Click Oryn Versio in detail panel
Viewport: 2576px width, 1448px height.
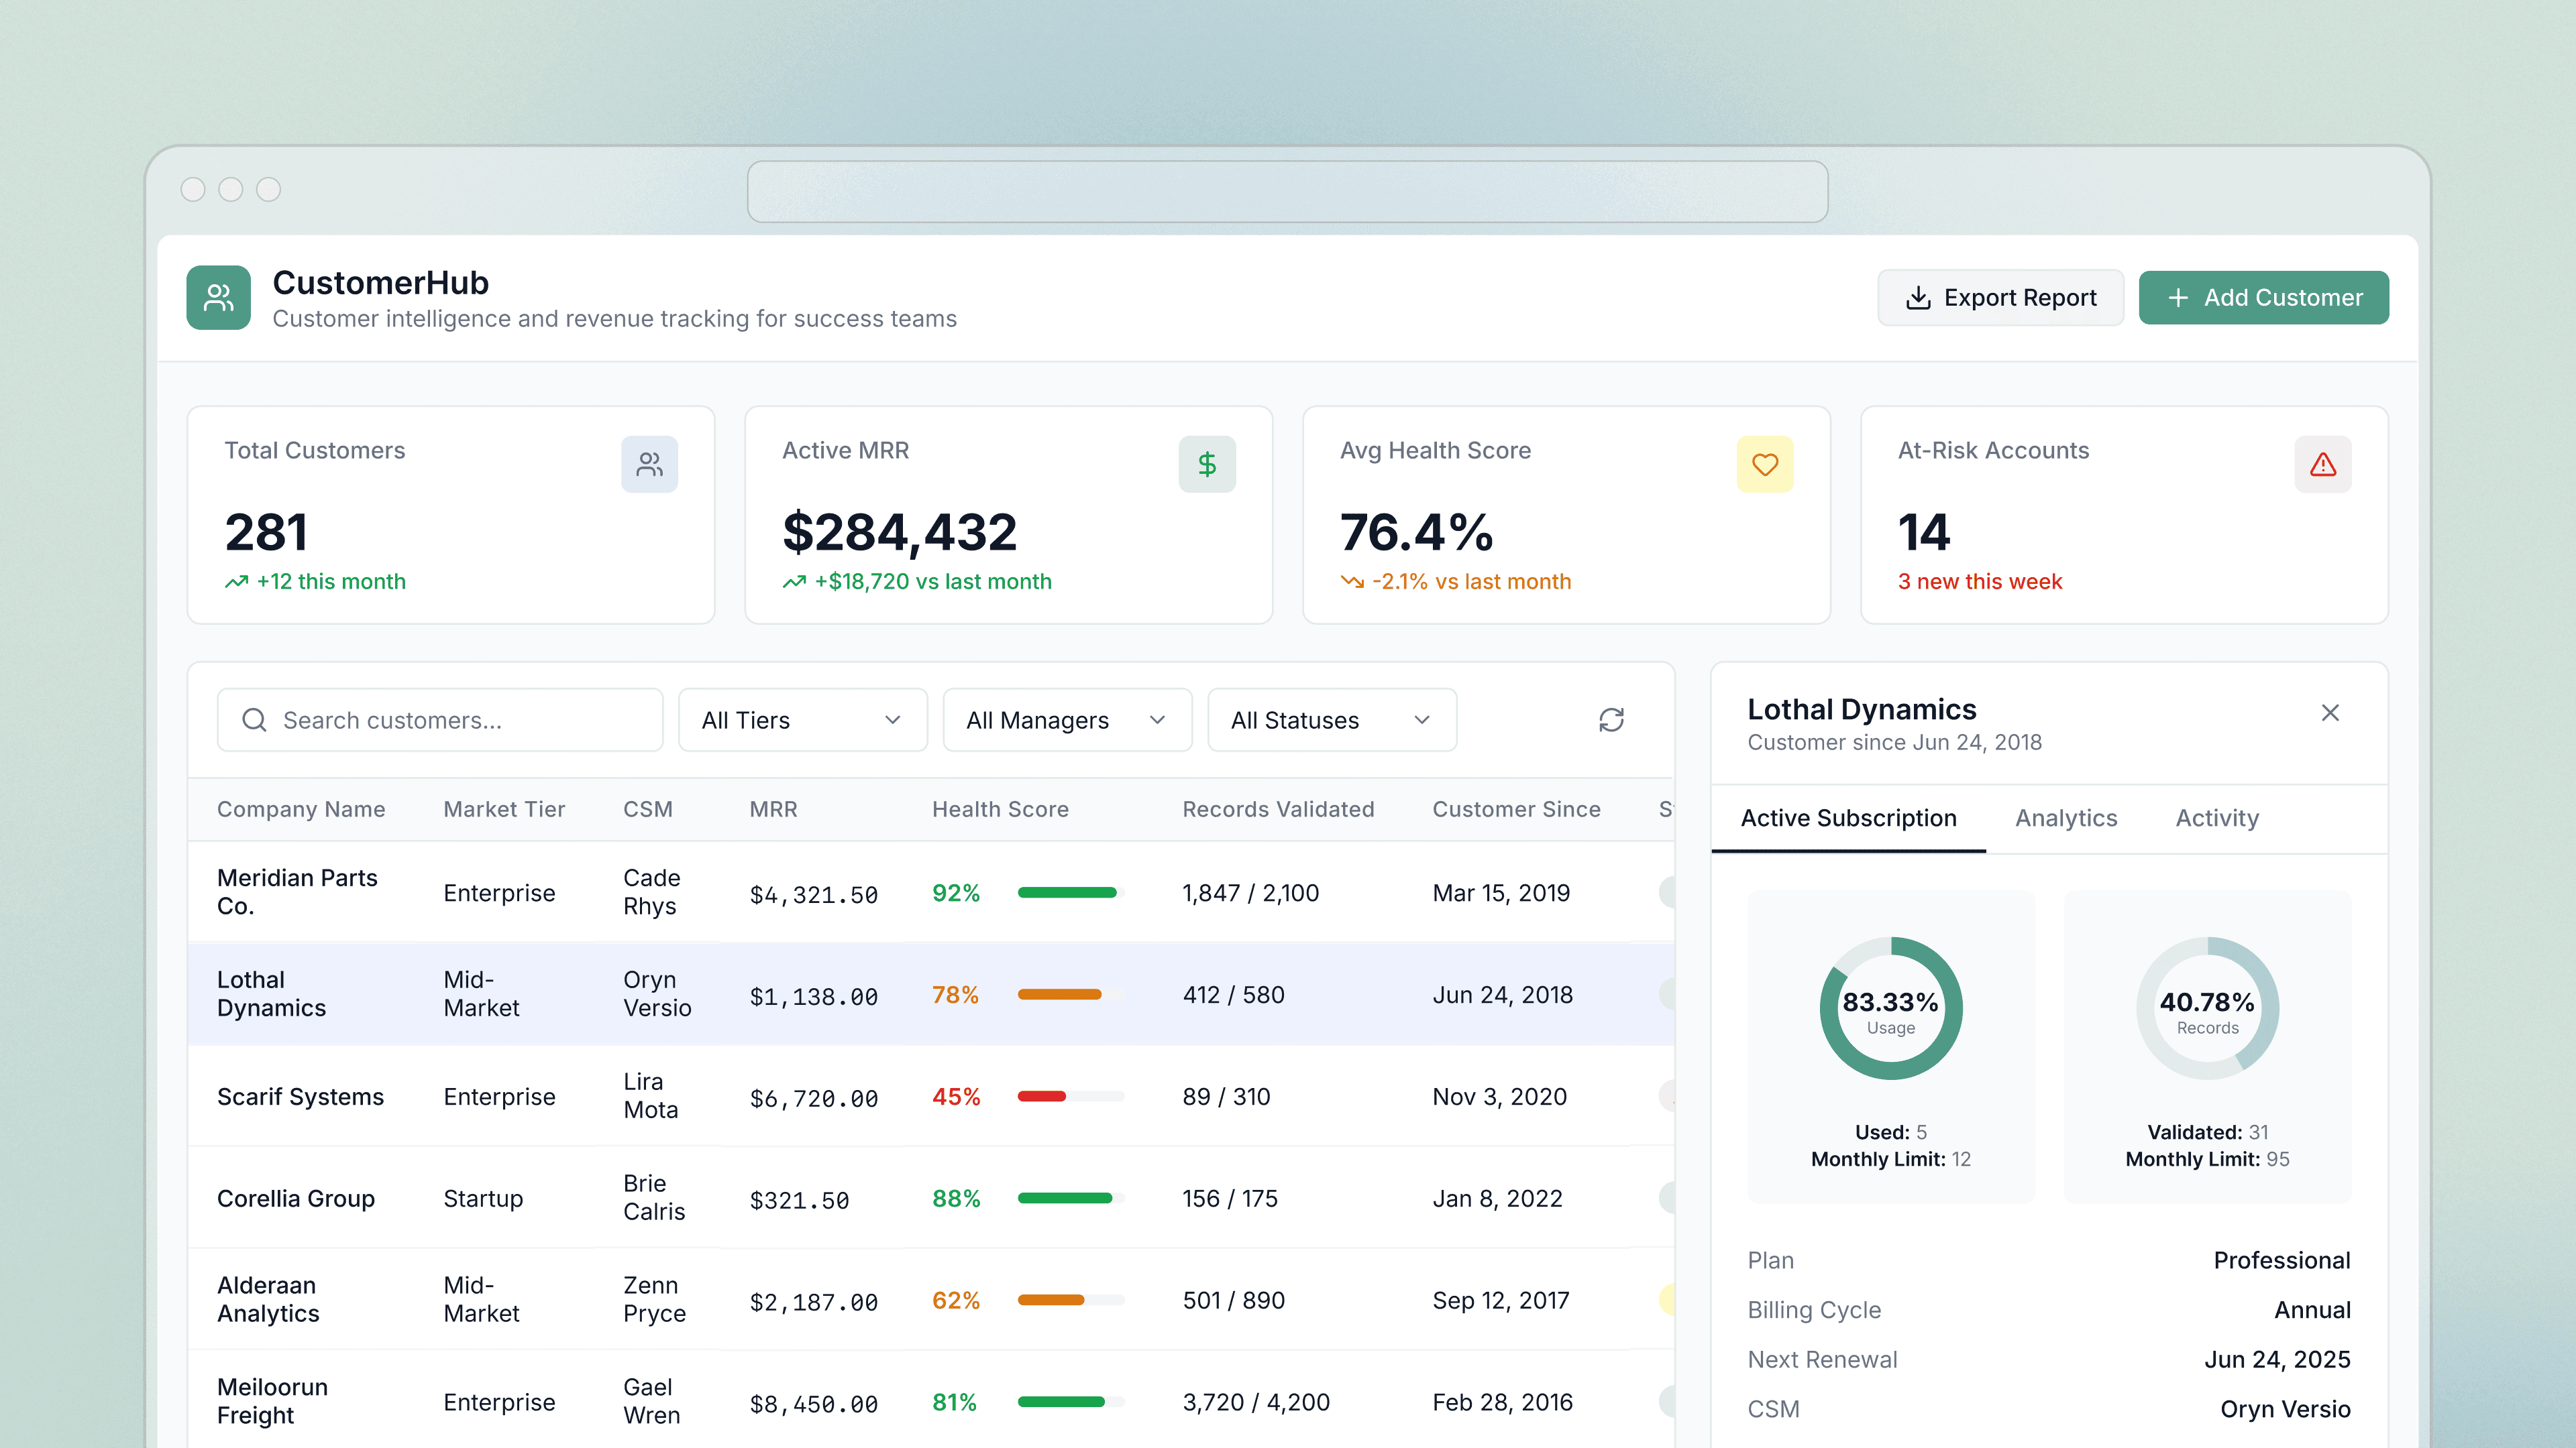2285,1409
